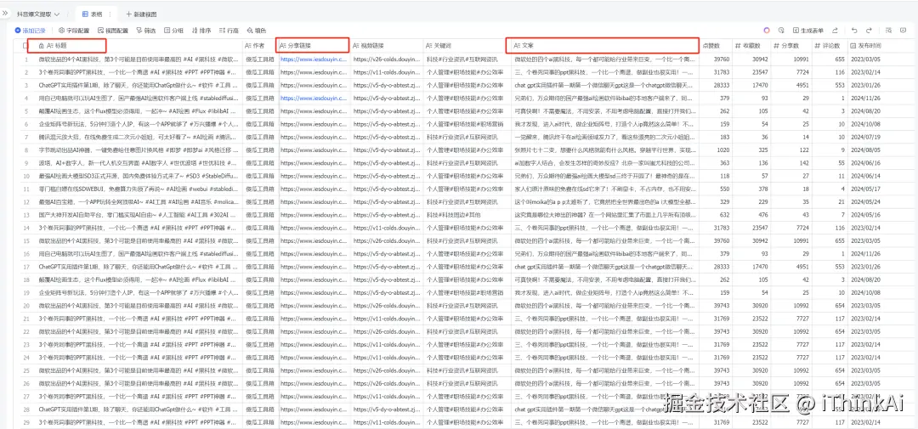Click row 6 date 2024/10/08

(x=864, y=123)
